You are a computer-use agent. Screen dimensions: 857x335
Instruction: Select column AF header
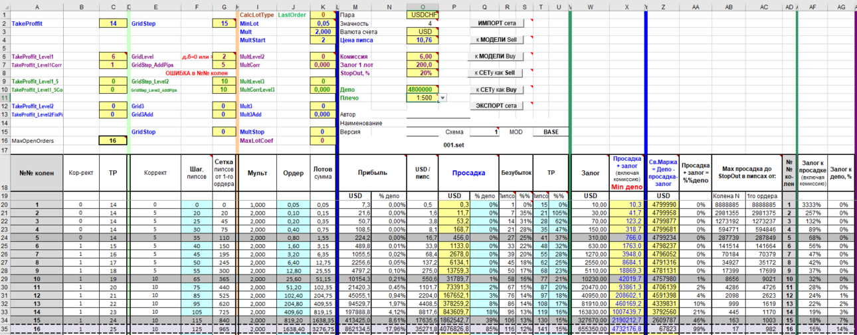pyautogui.click(x=812, y=6)
